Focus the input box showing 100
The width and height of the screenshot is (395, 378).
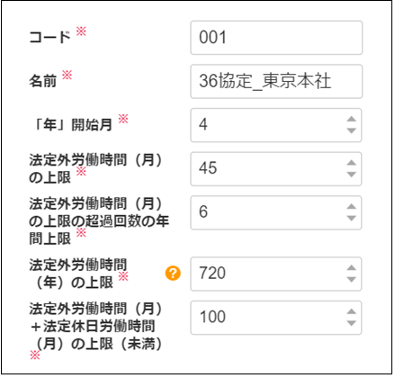coord(276,318)
